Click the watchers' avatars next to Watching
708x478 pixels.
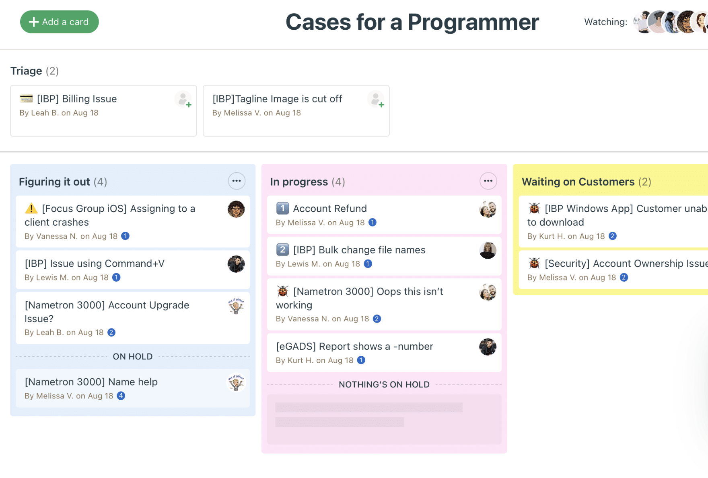[x=671, y=22]
